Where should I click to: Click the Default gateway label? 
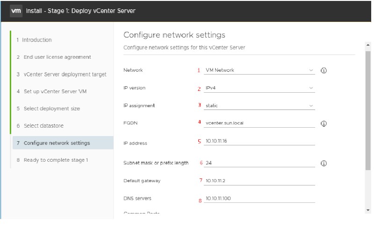click(x=142, y=181)
